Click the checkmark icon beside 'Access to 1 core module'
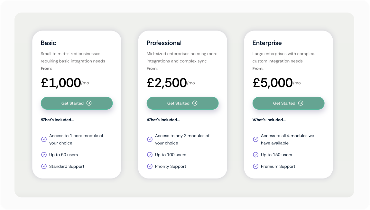The image size is (370, 210). 44,139
